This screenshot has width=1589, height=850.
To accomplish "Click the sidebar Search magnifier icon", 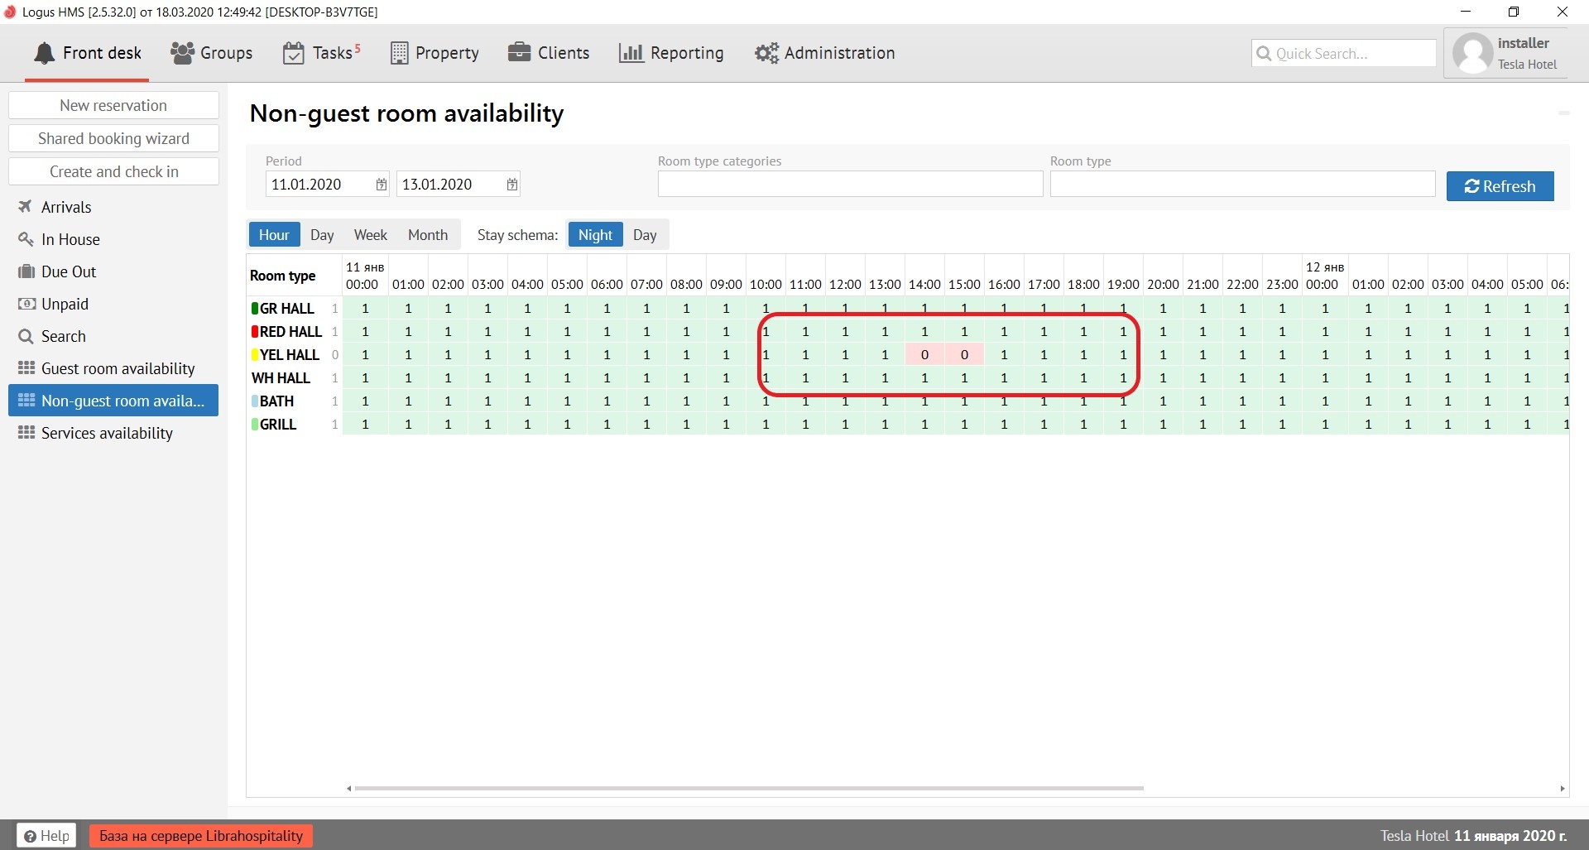I will (x=26, y=336).
